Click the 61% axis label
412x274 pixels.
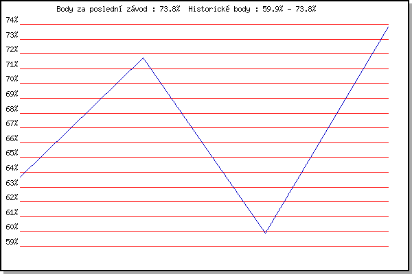click(12, 212)
